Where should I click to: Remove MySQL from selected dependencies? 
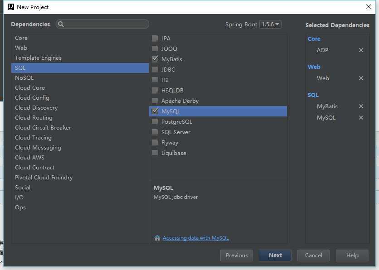pyautogui.click(x=361, y=118)
